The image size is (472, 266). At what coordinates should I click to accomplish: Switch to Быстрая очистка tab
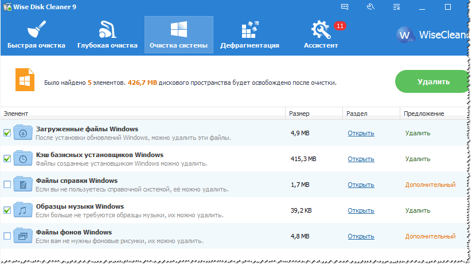click(x=36, y=34)
